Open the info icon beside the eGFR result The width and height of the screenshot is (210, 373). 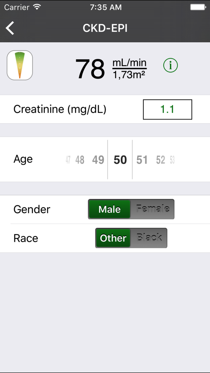pyautogui.click(x=170, y=66)
